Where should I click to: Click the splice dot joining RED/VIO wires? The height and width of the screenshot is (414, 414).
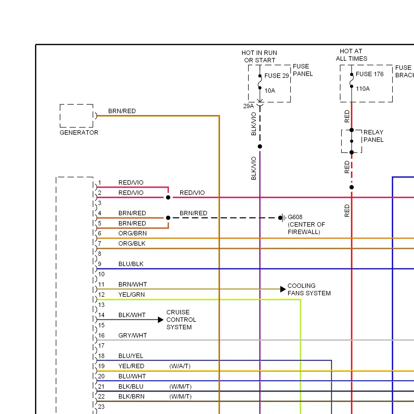pyautogui.click(x=168, y=197)
